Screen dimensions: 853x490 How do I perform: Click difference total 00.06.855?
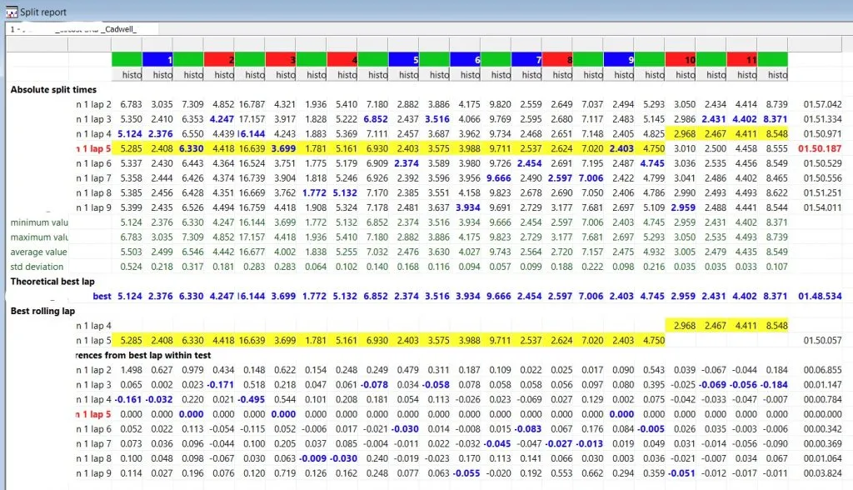(x=822, y=370)
